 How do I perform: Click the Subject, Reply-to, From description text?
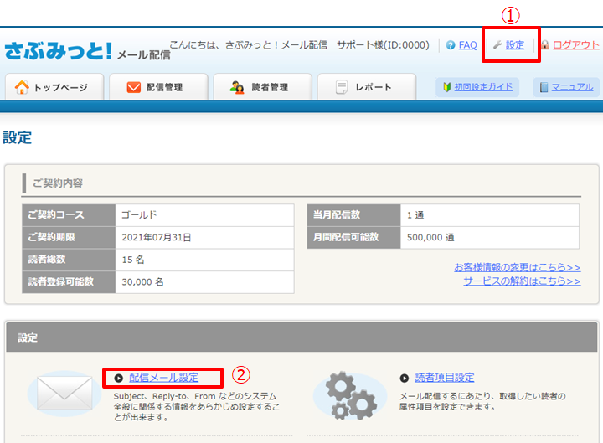coord(197,406)
